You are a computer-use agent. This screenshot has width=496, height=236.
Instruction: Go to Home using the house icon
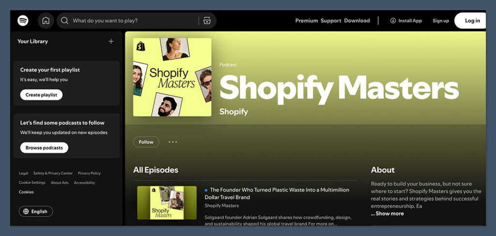tap(46, 20)
